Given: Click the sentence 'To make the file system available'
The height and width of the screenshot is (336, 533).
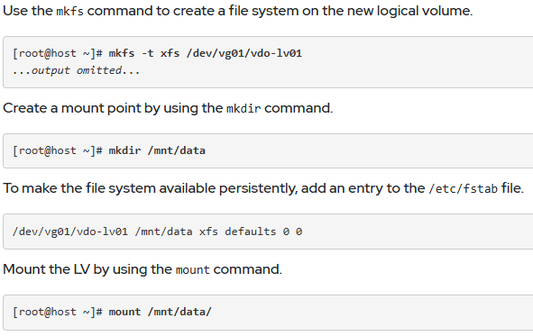Looking at the screenshot, I should point(263,188).
